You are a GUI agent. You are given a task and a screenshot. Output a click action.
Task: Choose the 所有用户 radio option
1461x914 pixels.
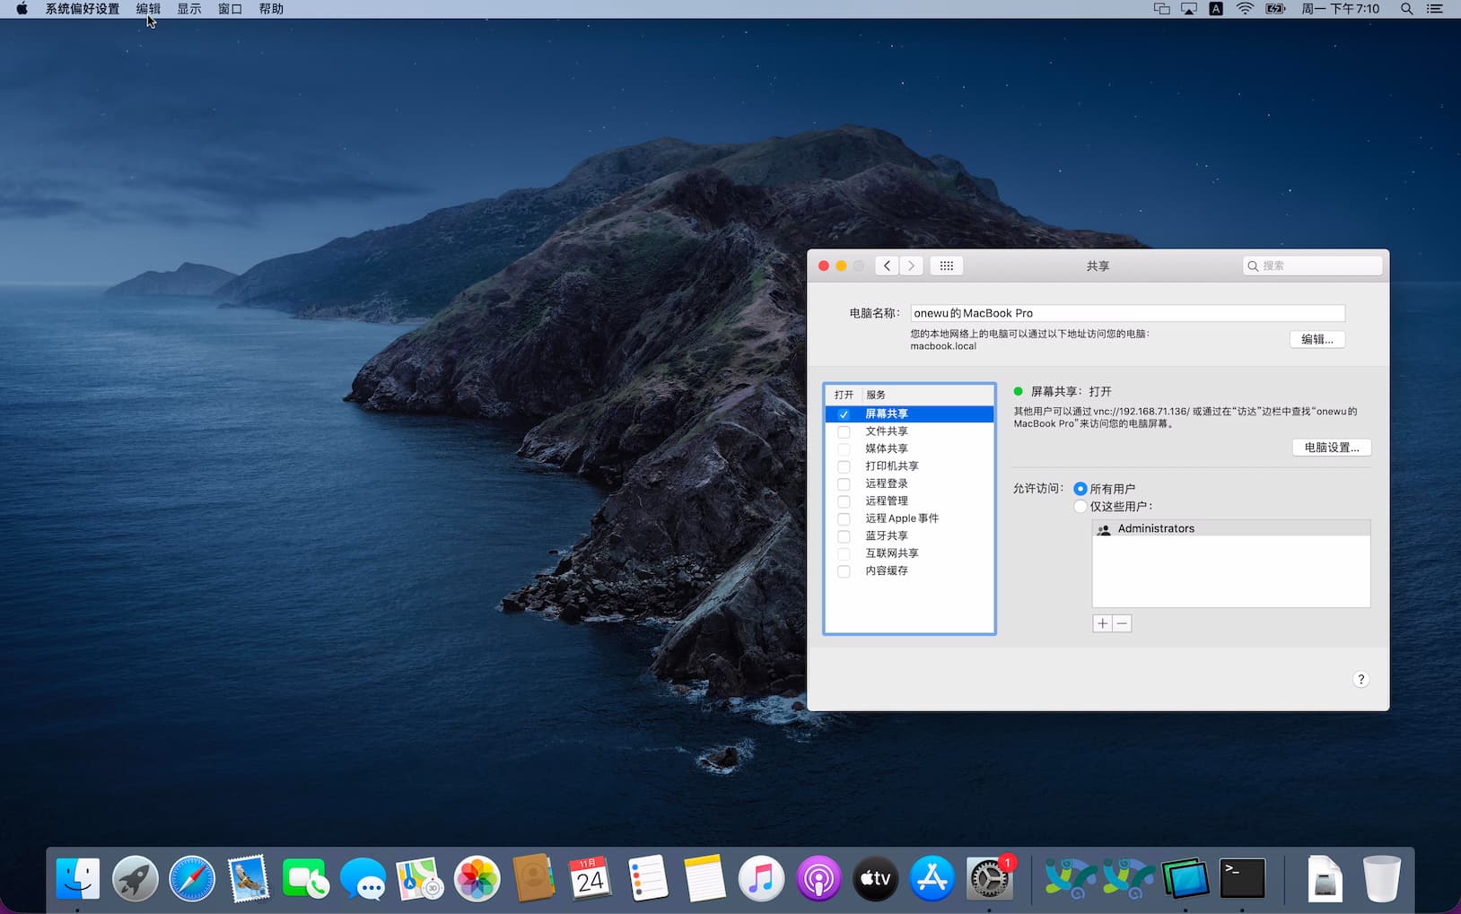[x=1080, y=489]
